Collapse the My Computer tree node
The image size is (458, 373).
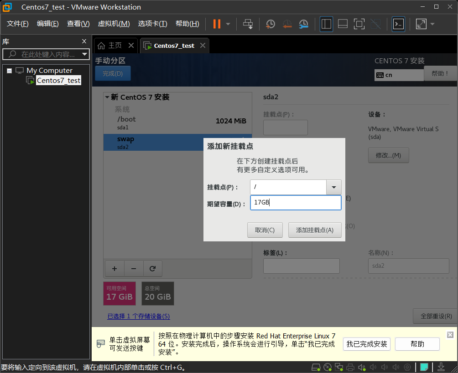coord(9,71)
